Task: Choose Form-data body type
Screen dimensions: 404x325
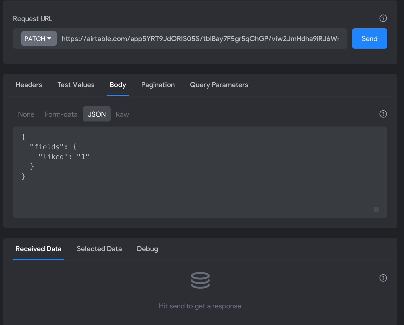Action: point(61,114)
